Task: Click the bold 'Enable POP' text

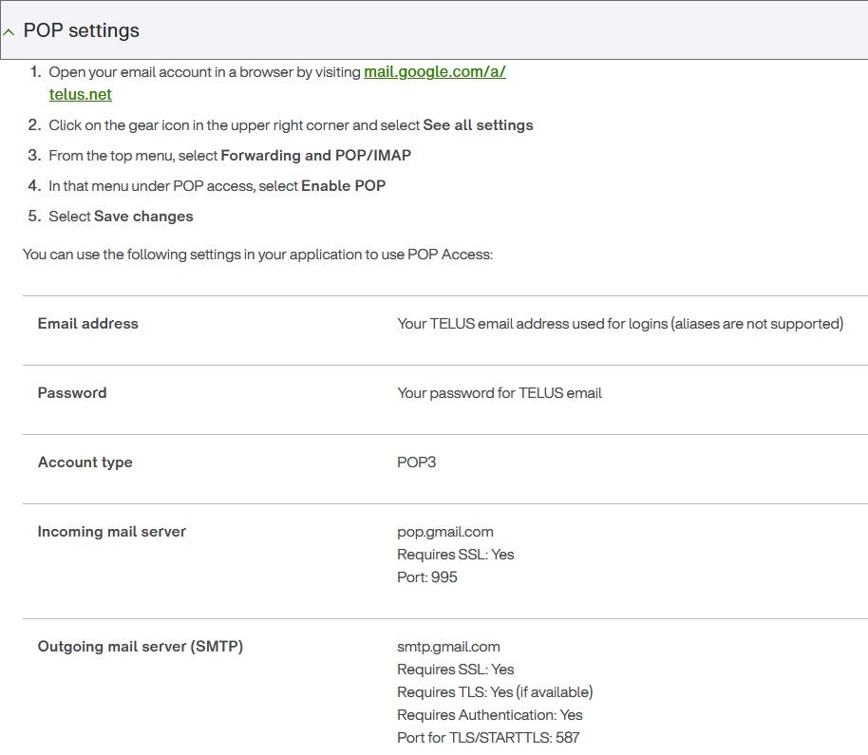Action: click(343, 186)
